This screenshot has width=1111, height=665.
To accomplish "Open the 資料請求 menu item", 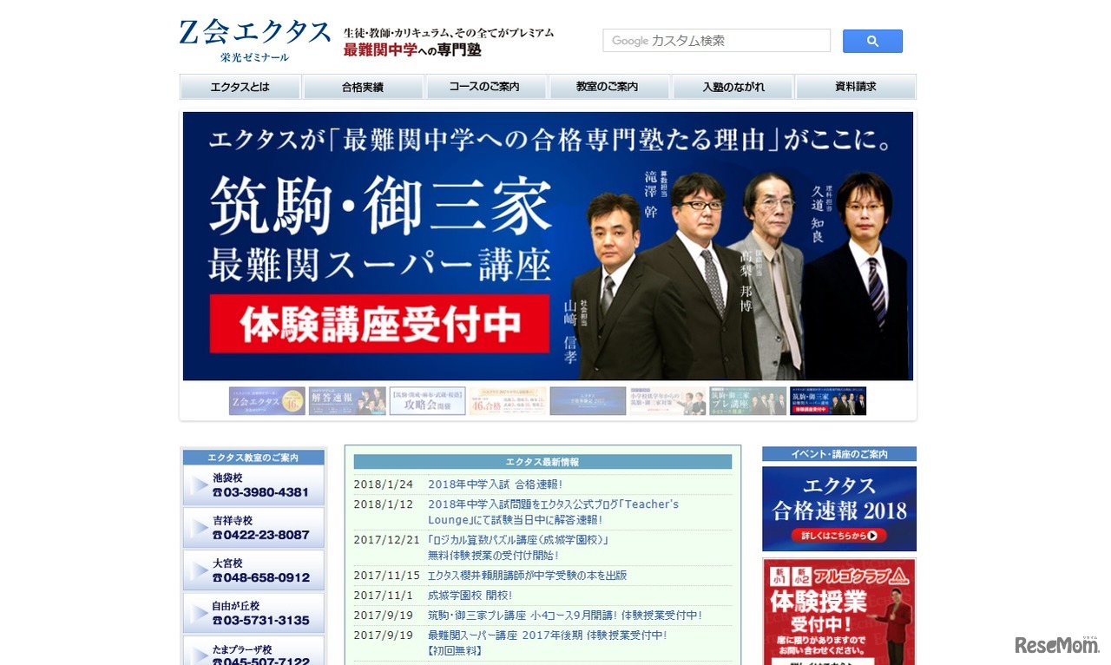I will point(855,86).
